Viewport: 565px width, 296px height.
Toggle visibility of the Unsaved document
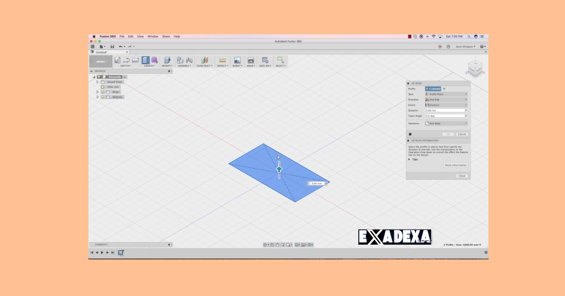click(99, 77)
